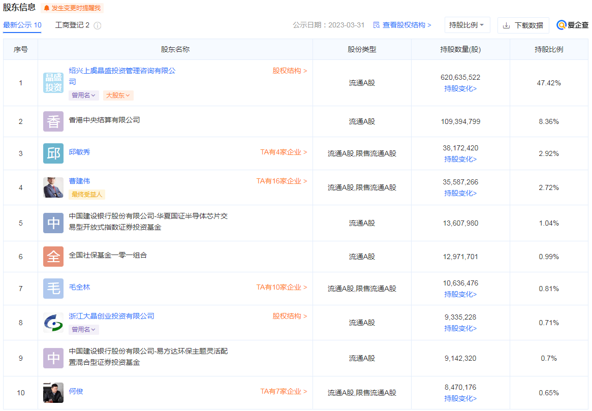Screen dimensions: 592x411
Task: Open the TA有16家企业 link
Action: pyautogui.click(x=282, y=181)
